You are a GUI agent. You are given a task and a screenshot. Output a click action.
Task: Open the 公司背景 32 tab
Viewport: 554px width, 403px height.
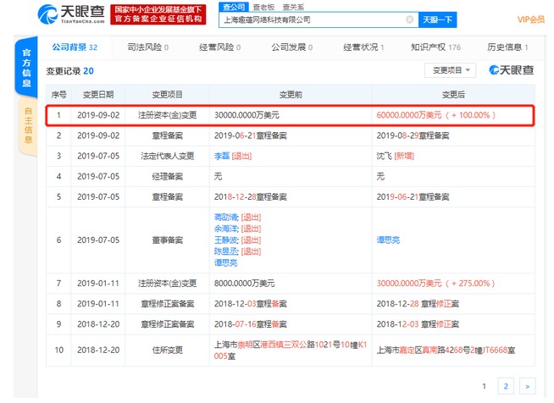coord(75,47)
